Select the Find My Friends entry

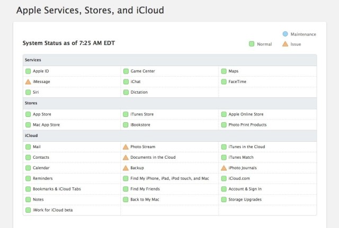(x=145, y=189)
